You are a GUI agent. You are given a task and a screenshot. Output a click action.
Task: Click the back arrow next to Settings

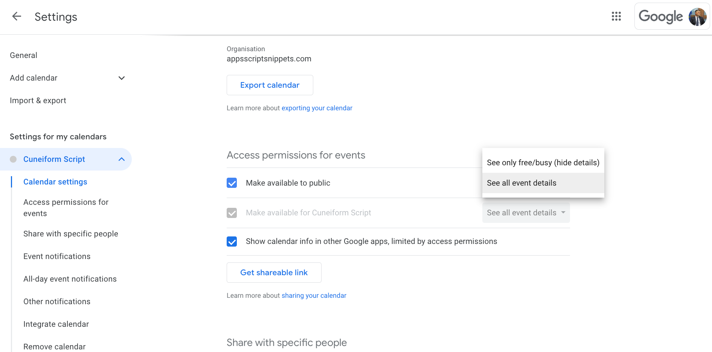coord(17,17)
